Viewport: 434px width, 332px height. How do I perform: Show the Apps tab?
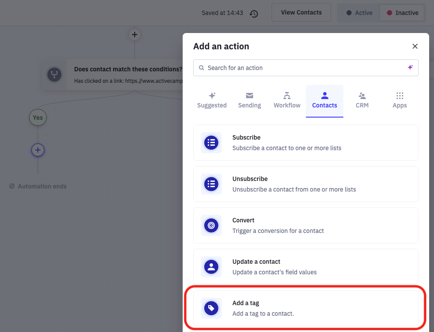tap(400, 101)
